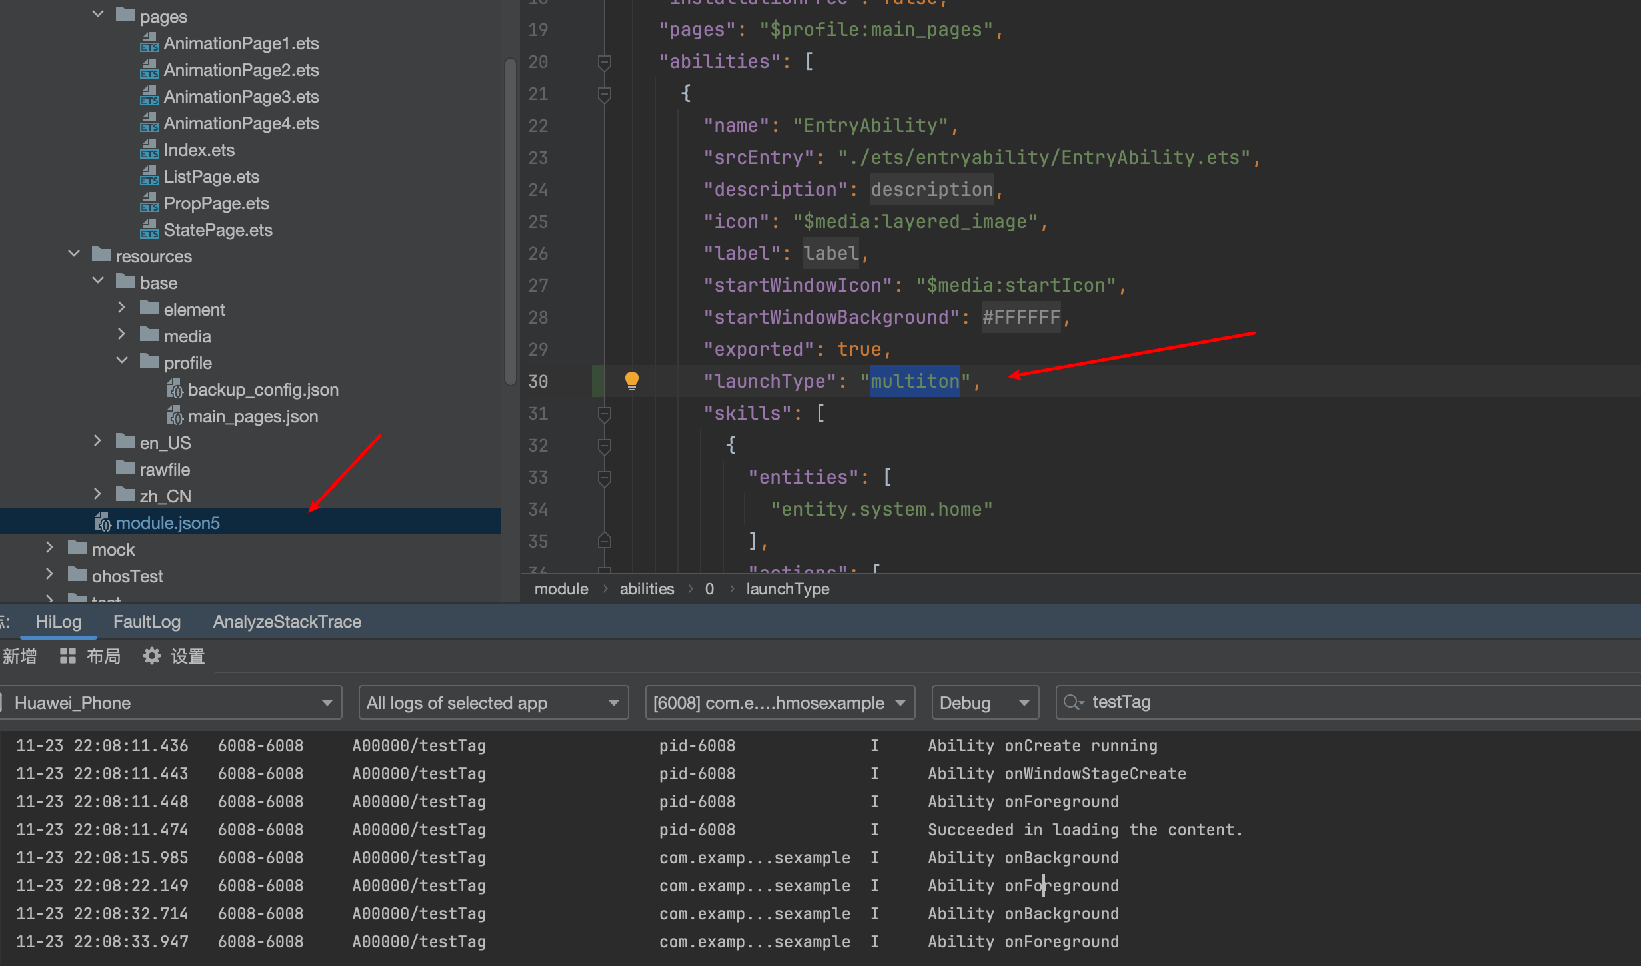
Task: Collapse the pages folder
Action: [x=98, y=14]
